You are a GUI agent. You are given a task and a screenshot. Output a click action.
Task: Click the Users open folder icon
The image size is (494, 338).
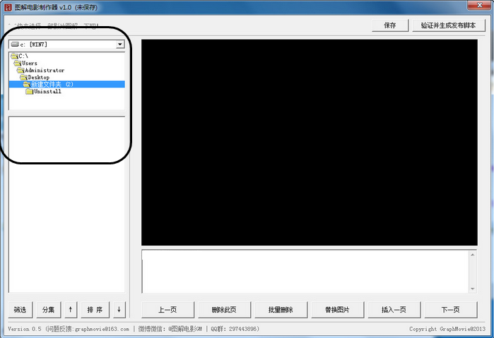pos(18,63)
